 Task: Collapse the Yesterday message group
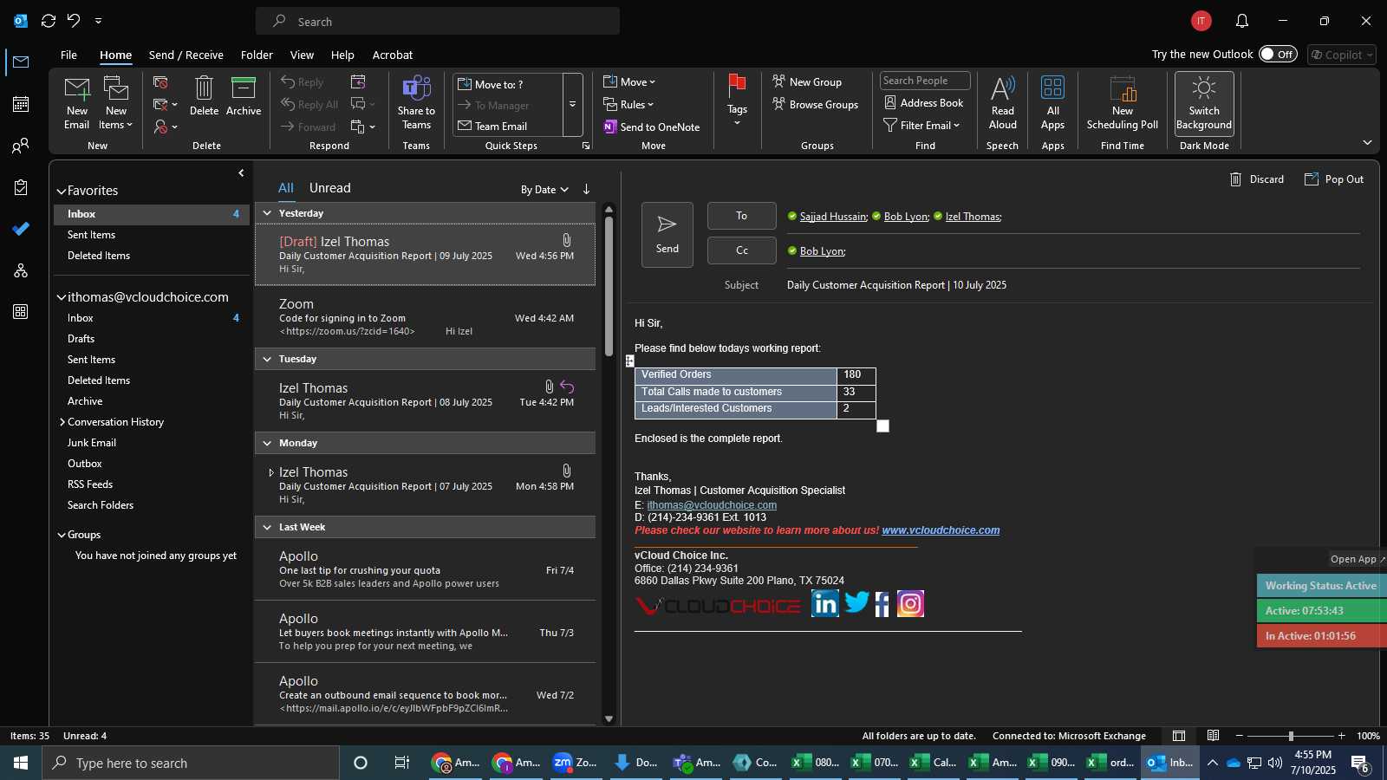267,213
